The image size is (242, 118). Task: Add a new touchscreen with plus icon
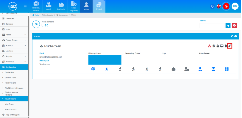(236, 36)
